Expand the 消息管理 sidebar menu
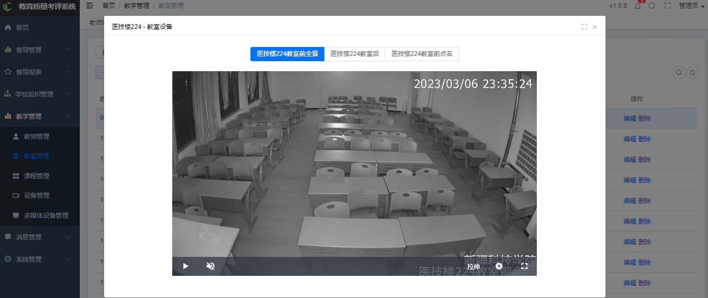This screenshot has width=708, height=298. point(40,237)
